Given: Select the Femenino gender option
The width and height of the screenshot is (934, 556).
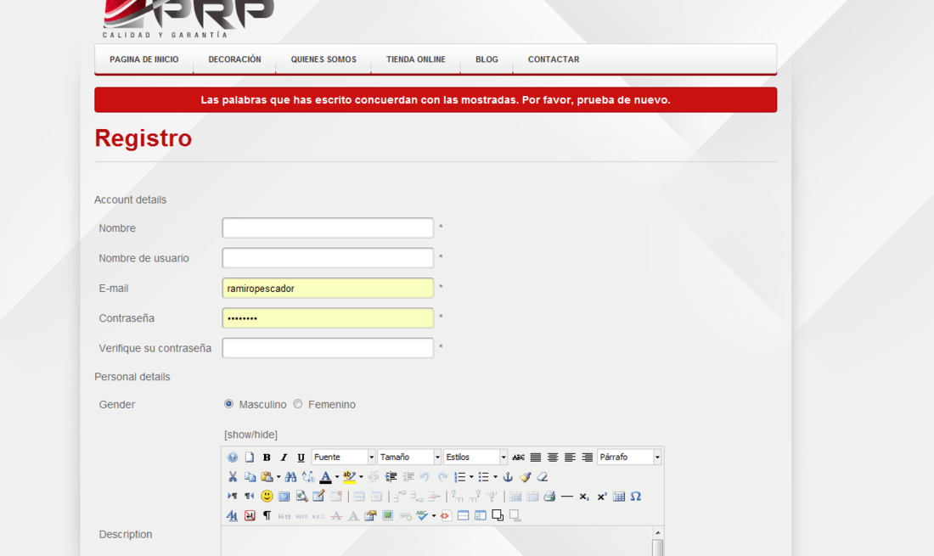Looking at the screenshot, I should click(298, 403).
